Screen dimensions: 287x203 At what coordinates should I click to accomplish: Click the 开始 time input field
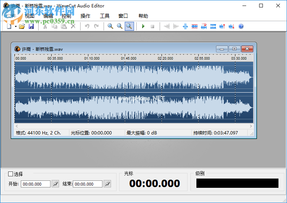point(36,184)
